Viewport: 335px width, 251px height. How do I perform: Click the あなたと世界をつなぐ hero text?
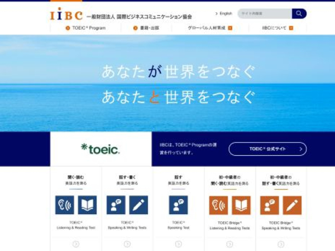pyautogui.click(x=179, y=97)
